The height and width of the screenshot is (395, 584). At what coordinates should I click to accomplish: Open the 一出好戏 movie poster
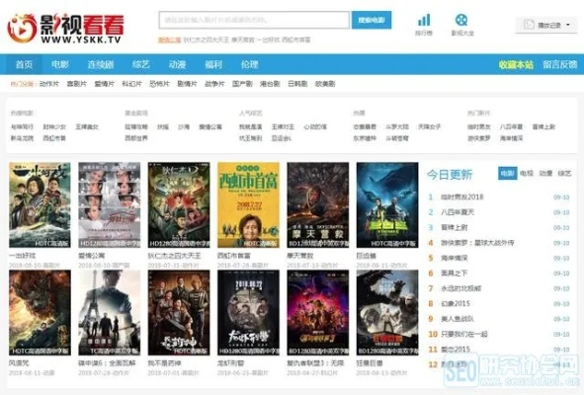pos(40,204)
